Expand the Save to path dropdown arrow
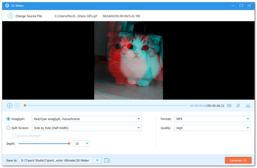Viewport: 257px width, 168px height. point(97,160)
